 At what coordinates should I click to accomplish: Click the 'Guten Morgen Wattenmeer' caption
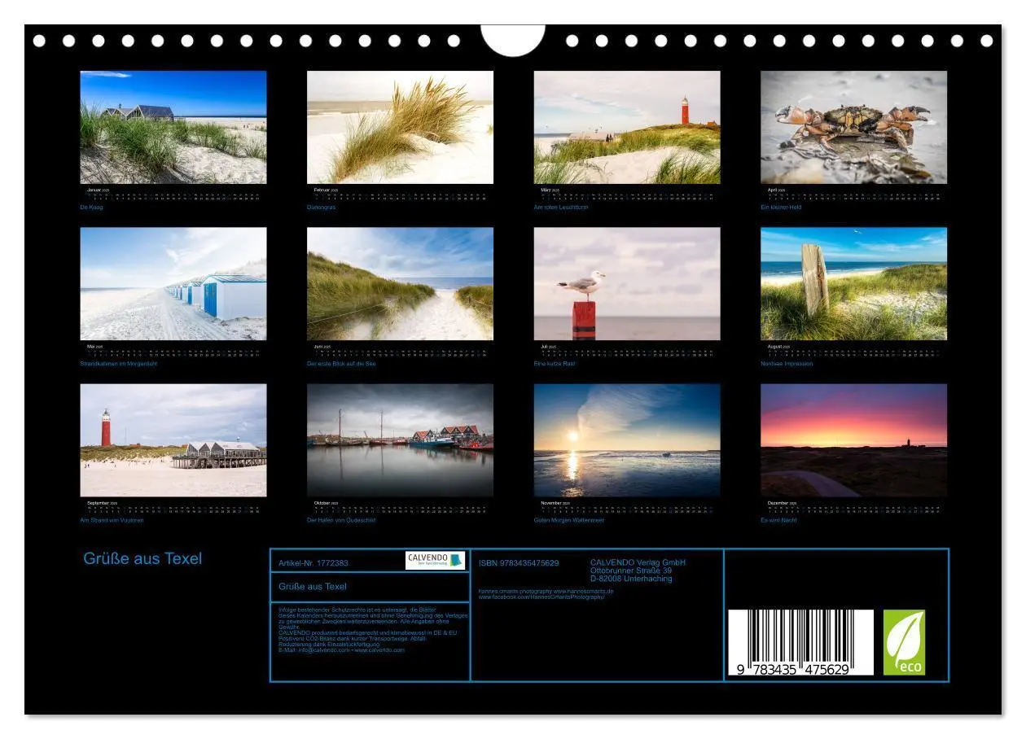click(x=569, y=520)
